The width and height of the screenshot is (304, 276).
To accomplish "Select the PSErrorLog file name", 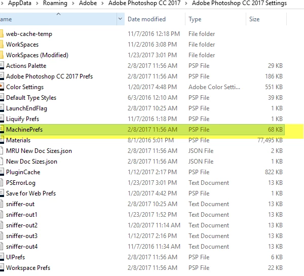I will [x=21, y=183].
